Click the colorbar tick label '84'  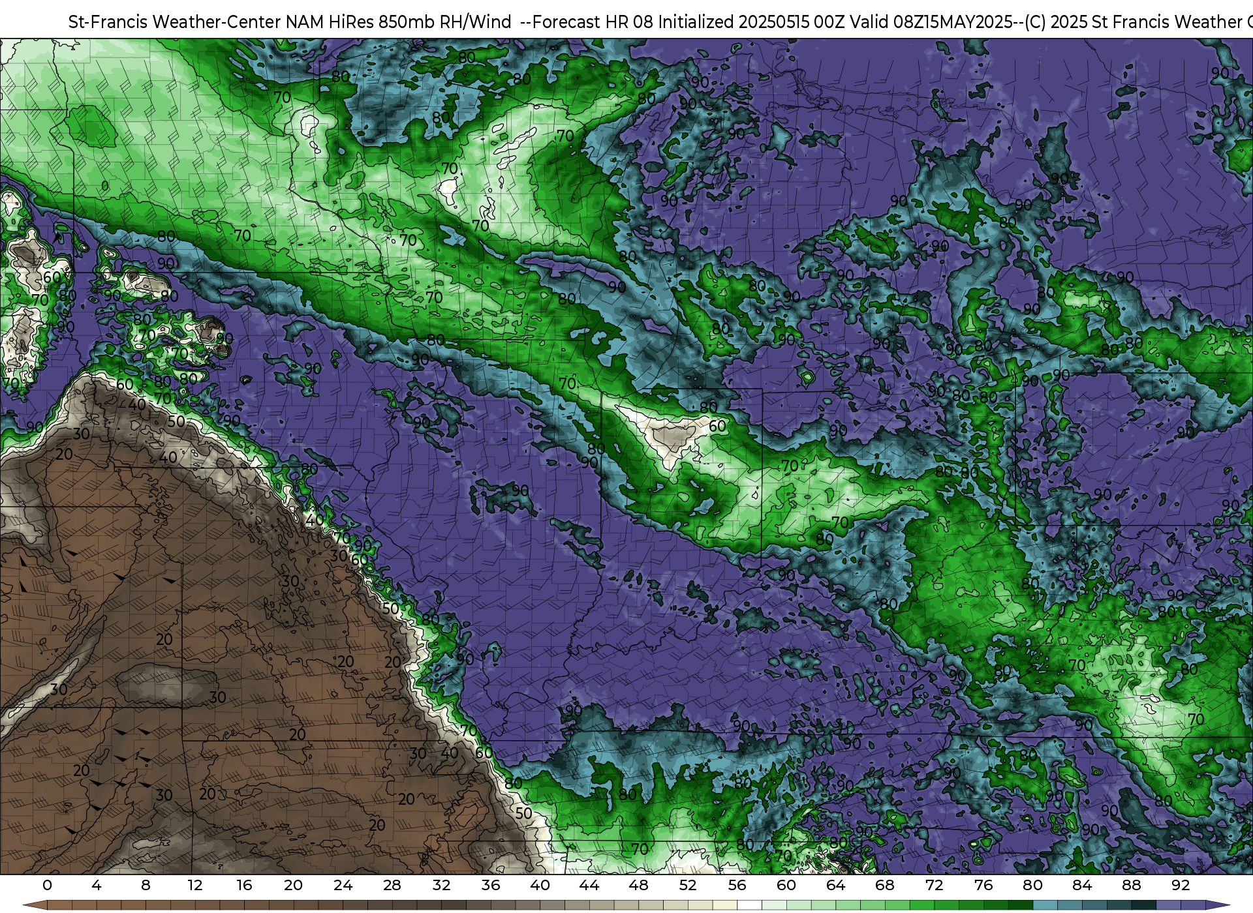click(x=1082, y=885)
